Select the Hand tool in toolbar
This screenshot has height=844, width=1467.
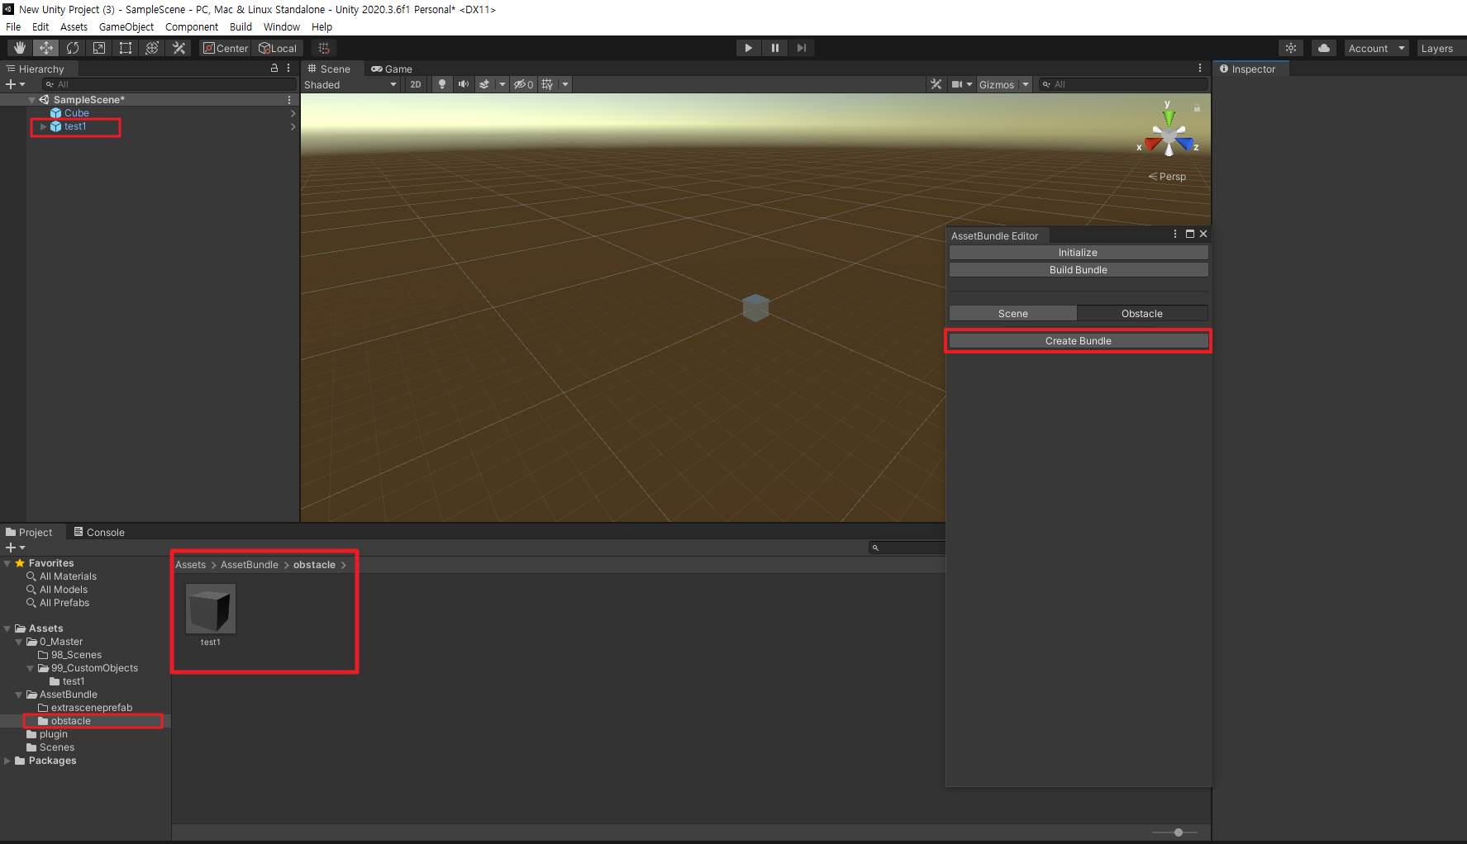click(x=20, y=48)
